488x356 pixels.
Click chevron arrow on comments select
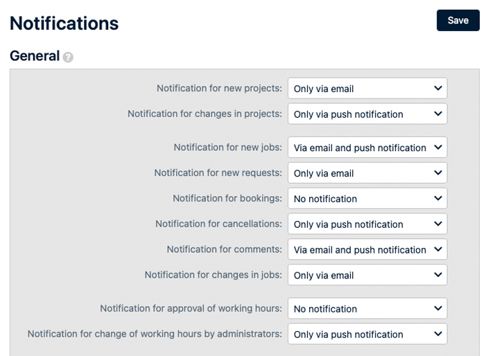437,250
